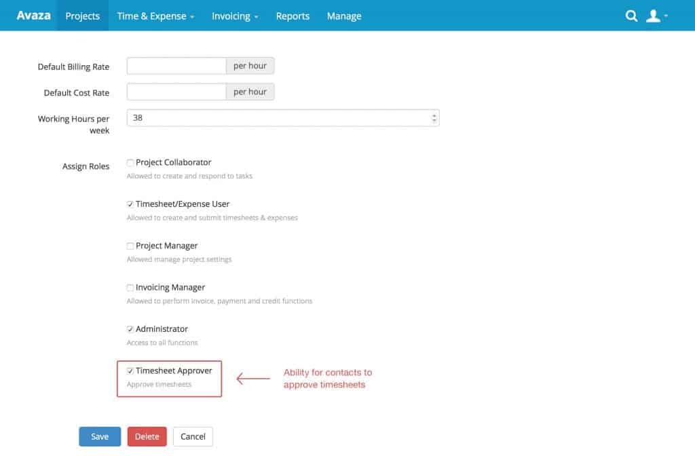Image resolution: width=695 pixels, height=456 pixels.
Task: Increment working hours with the stepper arrow
Action: (x=434, y=114)
